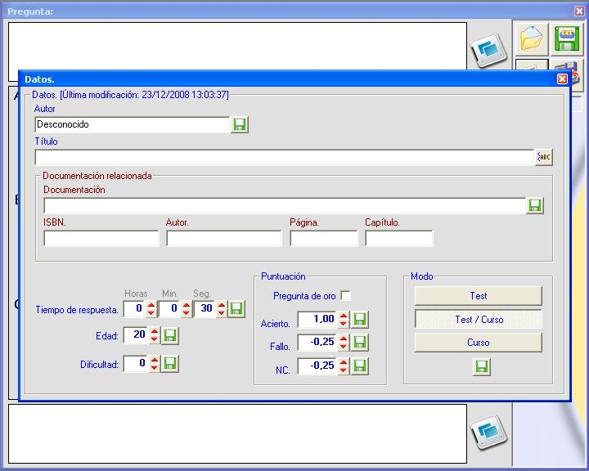
Task: Open folder icon in Pregunta window
Action: click(531, 38)
